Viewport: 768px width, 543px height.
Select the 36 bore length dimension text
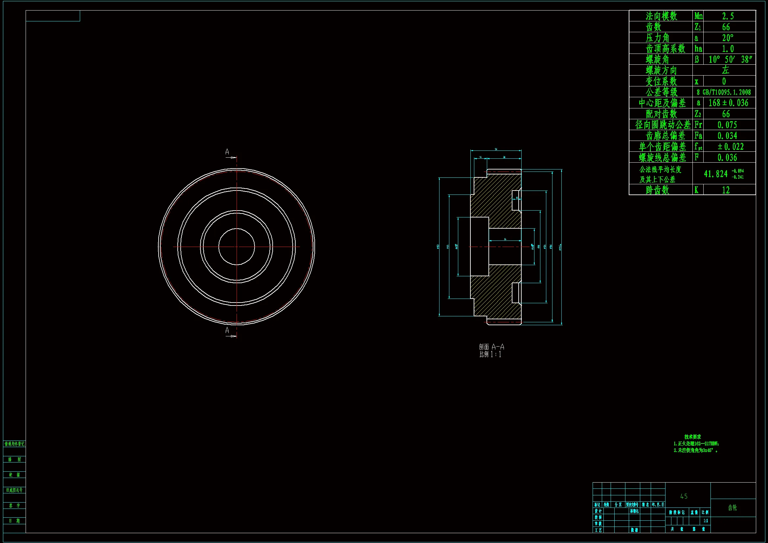pos(505,239)
